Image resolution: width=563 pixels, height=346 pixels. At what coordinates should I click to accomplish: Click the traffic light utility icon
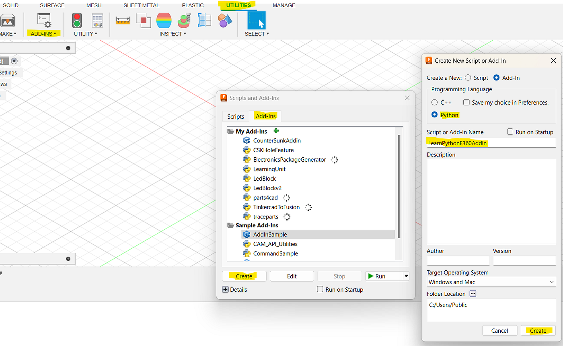coord(77,20)
